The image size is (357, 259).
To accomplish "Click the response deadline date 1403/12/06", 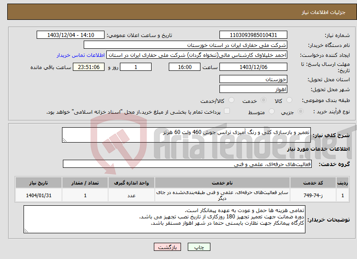I will 253,67.
